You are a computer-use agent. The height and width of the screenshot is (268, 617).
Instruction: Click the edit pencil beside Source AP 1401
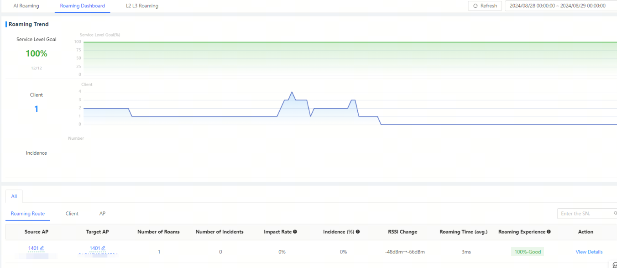coord(42,248)
